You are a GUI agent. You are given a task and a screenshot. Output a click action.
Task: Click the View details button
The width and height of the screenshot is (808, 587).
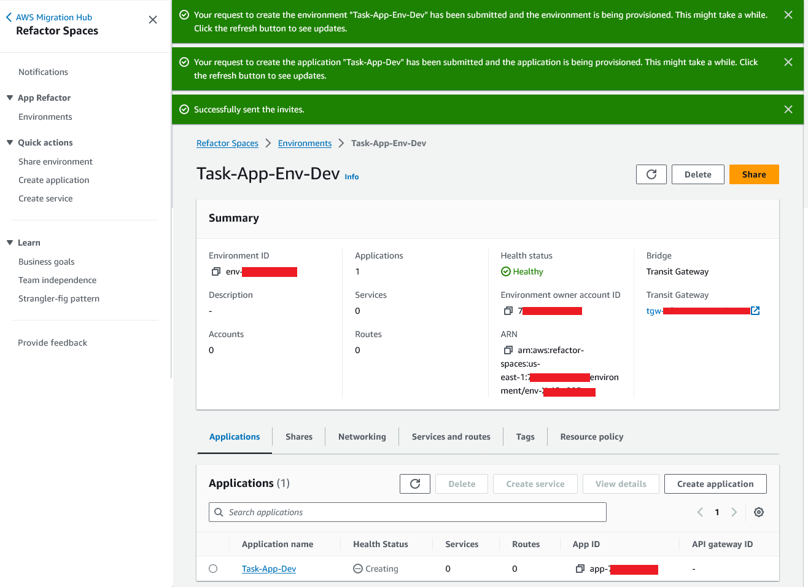pyautogui.click(x=621, y=484)
